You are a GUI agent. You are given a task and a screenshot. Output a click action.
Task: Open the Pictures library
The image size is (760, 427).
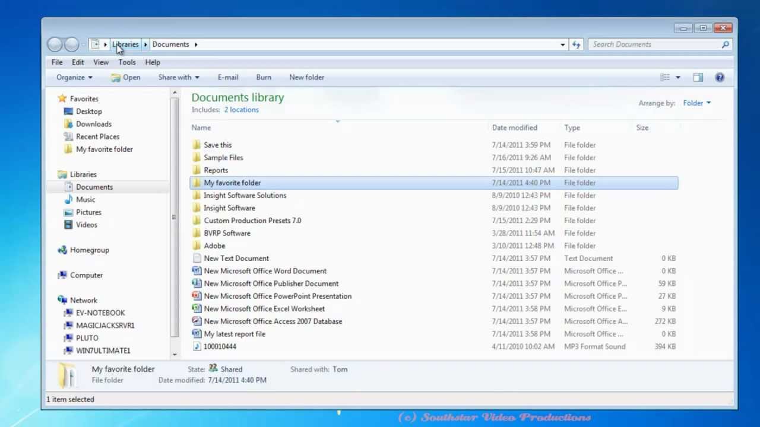88,212
